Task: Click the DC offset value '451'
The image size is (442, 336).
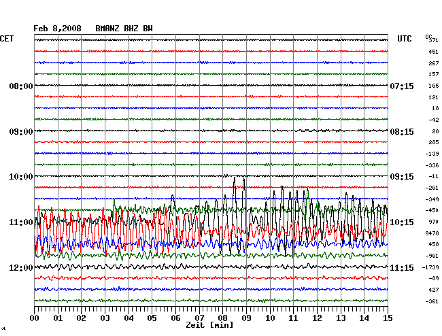Action: click(x=434, y=52)
